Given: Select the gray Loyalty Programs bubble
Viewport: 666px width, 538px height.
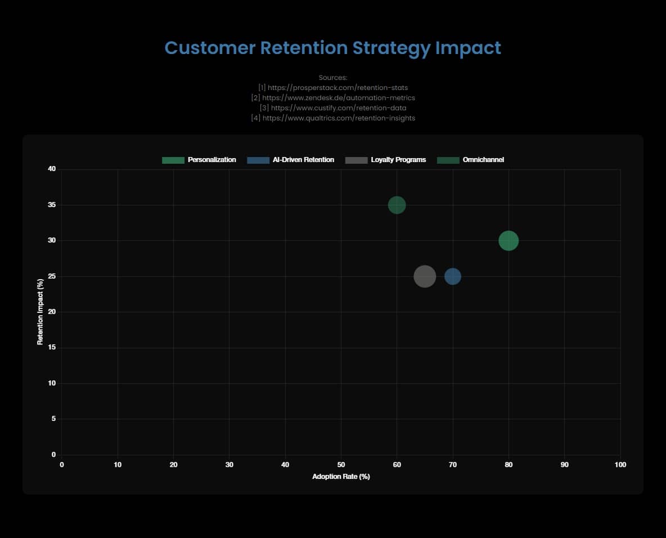Looking at the screenshot, I should coord(425,276).
